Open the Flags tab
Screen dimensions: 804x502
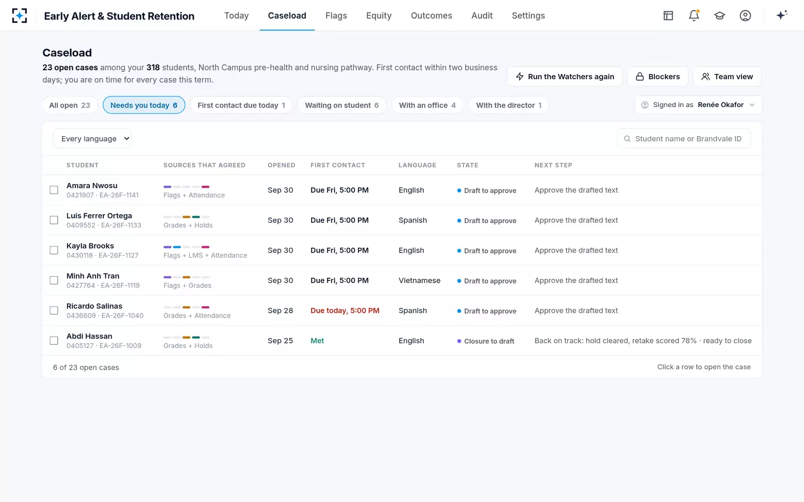click(x=336, y=16)
